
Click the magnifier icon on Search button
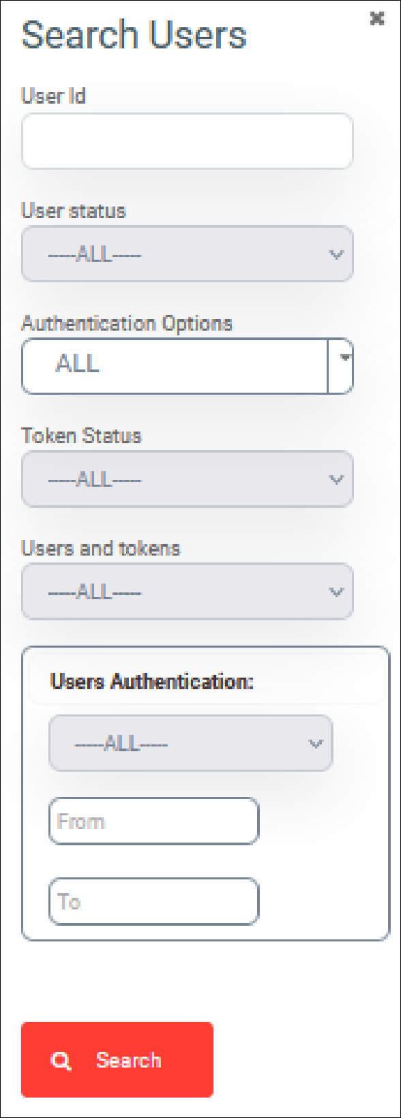coord(61,1061)
